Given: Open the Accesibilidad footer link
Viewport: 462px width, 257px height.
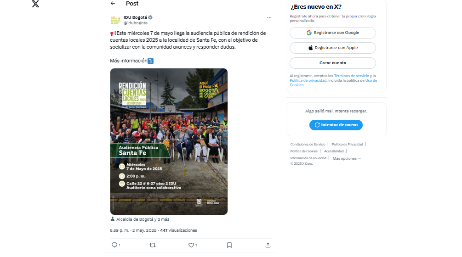Looking at the screenshot, I should click(x=334, y=151).
